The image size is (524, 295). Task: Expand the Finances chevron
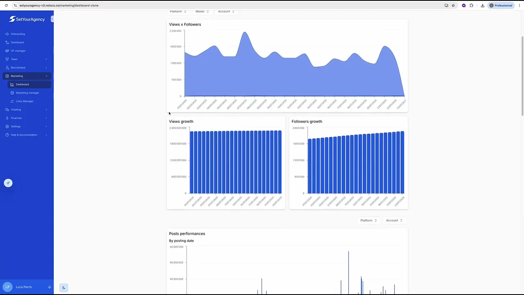coord(46,118)
